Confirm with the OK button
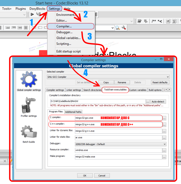 tap(85, 176)
